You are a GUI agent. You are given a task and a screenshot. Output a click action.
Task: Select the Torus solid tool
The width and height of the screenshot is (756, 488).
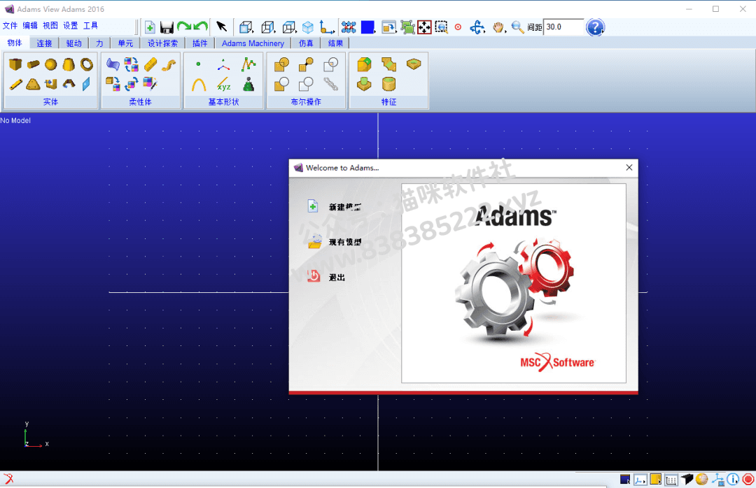pyautogui.click(x=87, y=64)
